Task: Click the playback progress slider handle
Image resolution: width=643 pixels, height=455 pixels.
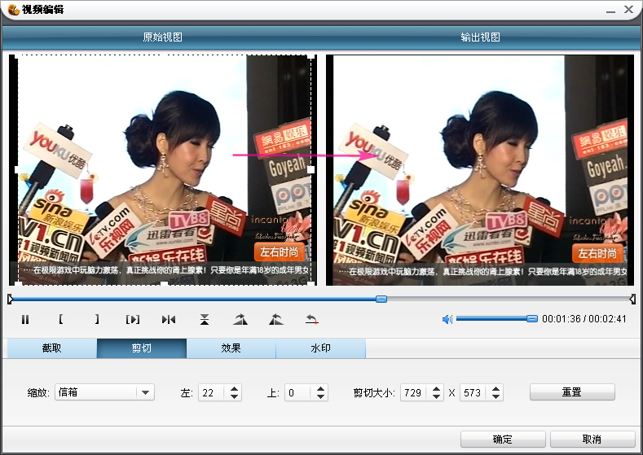Action: [381, 300]
